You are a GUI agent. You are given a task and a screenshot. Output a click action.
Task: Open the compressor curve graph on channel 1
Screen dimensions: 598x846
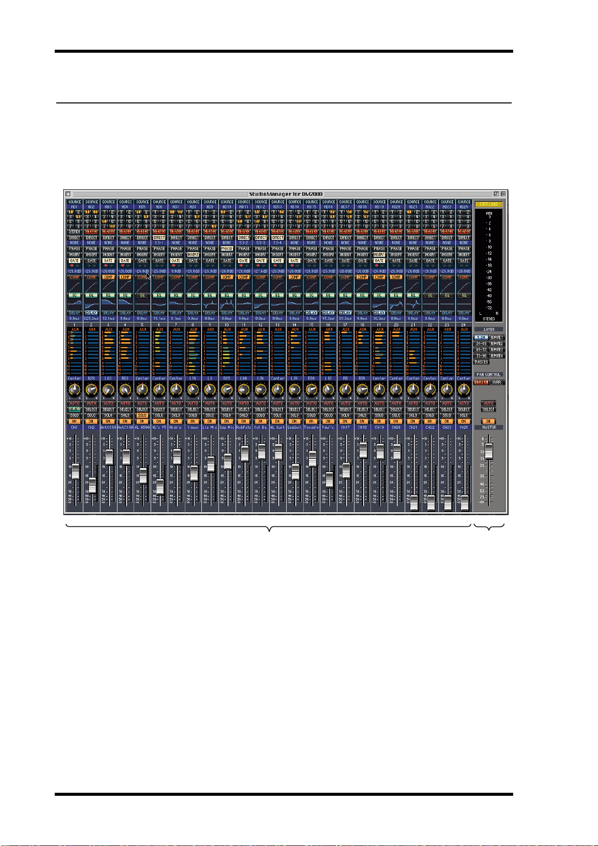coord(74,286)
